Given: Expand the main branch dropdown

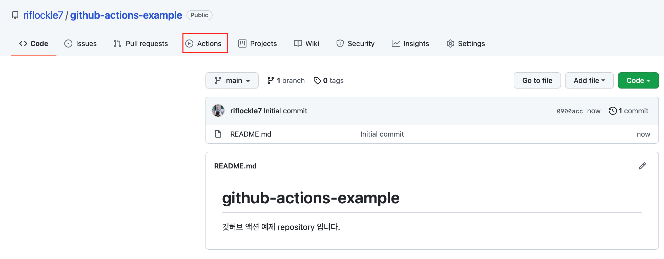Looking at the screenshot, I should [232, 80].
